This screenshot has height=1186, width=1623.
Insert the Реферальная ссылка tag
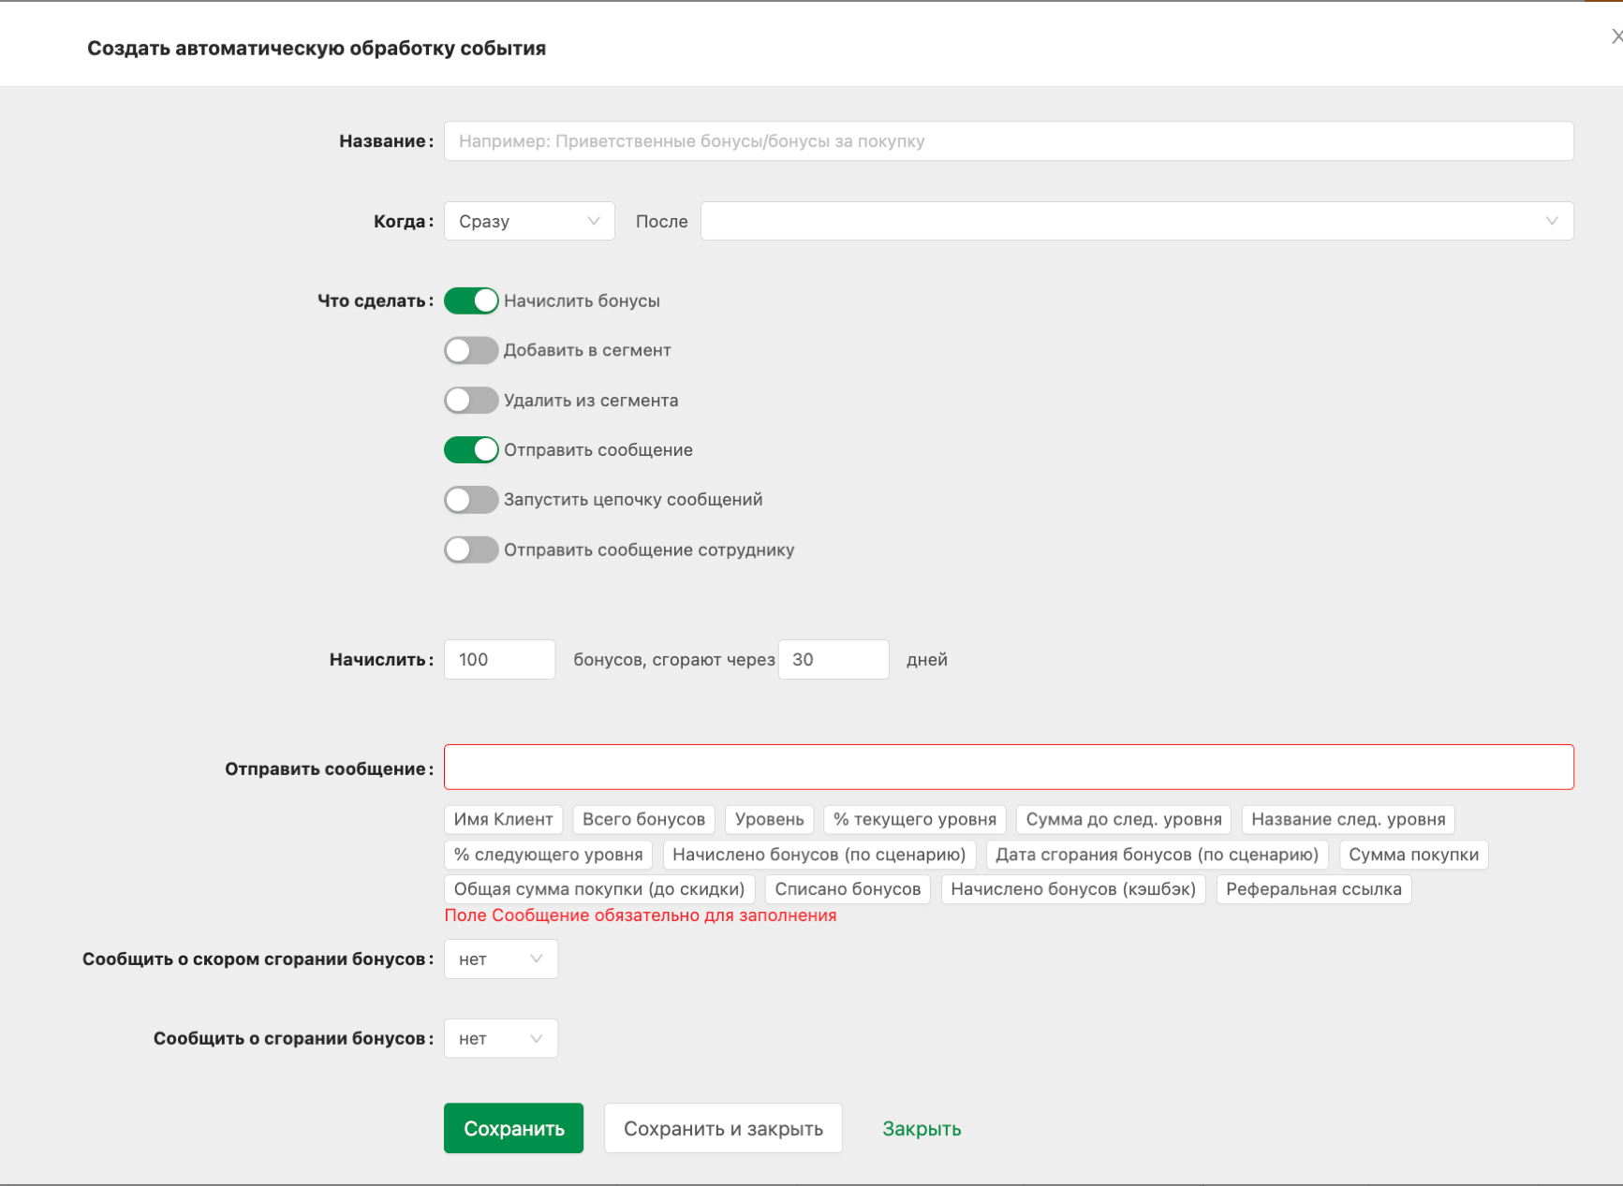(x=1314, y=889)
